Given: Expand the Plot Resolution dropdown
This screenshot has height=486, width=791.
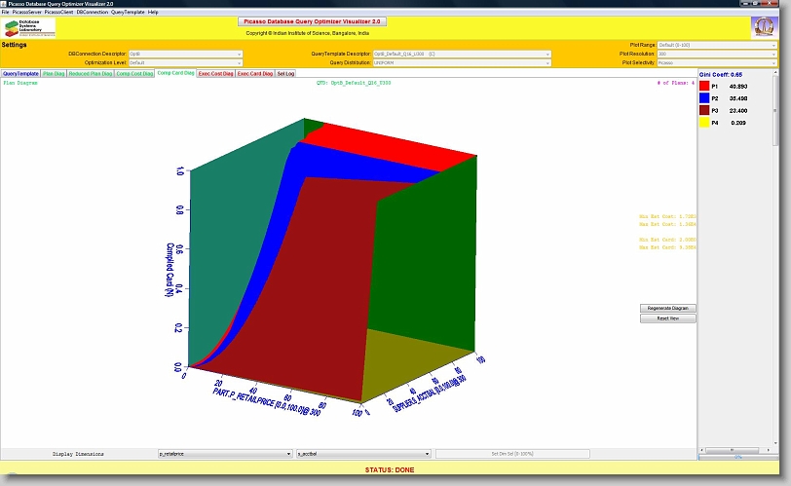Looking at the screenshot, I should click(718, 54).
